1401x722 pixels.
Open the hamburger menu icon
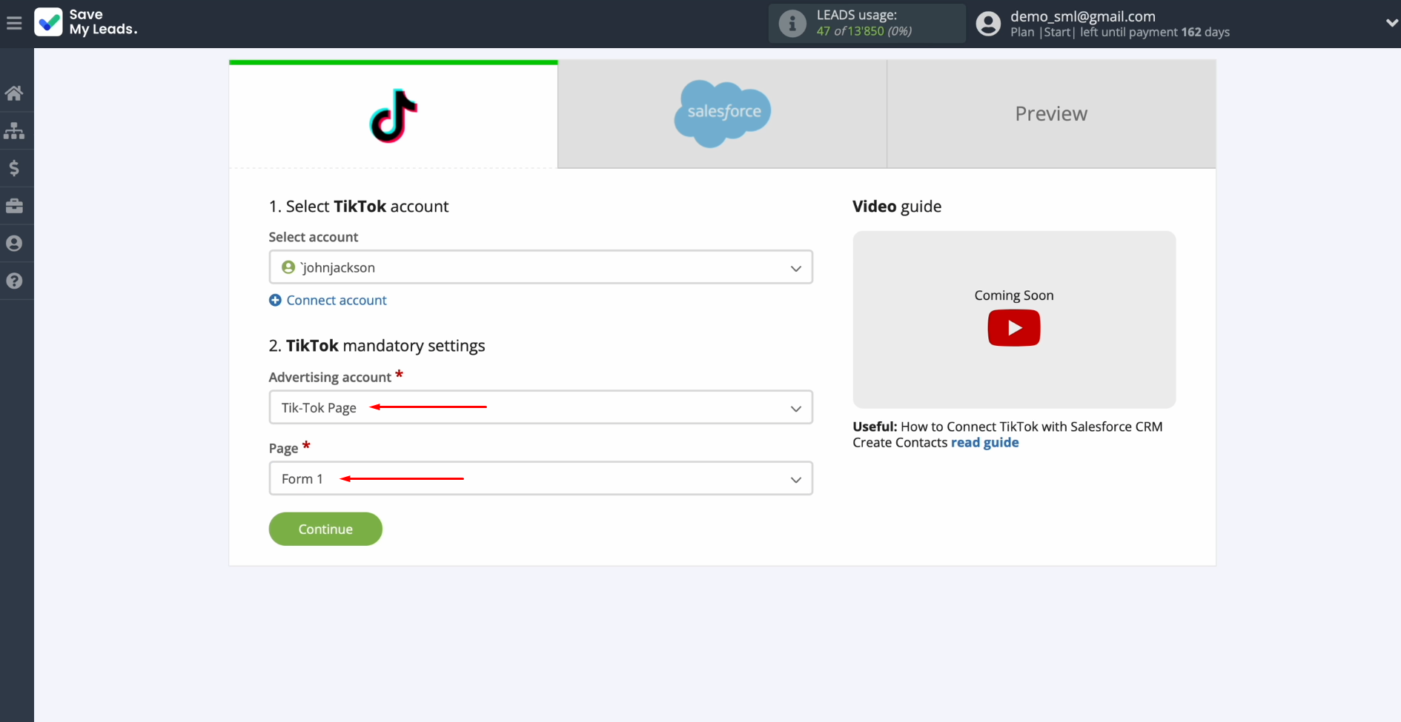point(14,24)
